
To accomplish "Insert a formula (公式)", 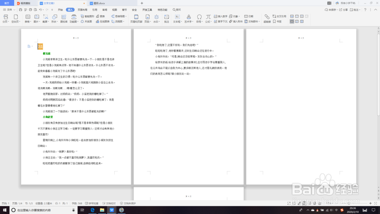I will [x=208, y=18].
